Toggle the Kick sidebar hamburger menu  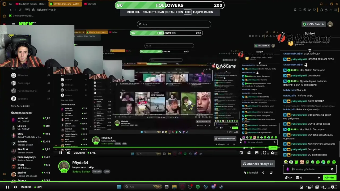(14, 24)
